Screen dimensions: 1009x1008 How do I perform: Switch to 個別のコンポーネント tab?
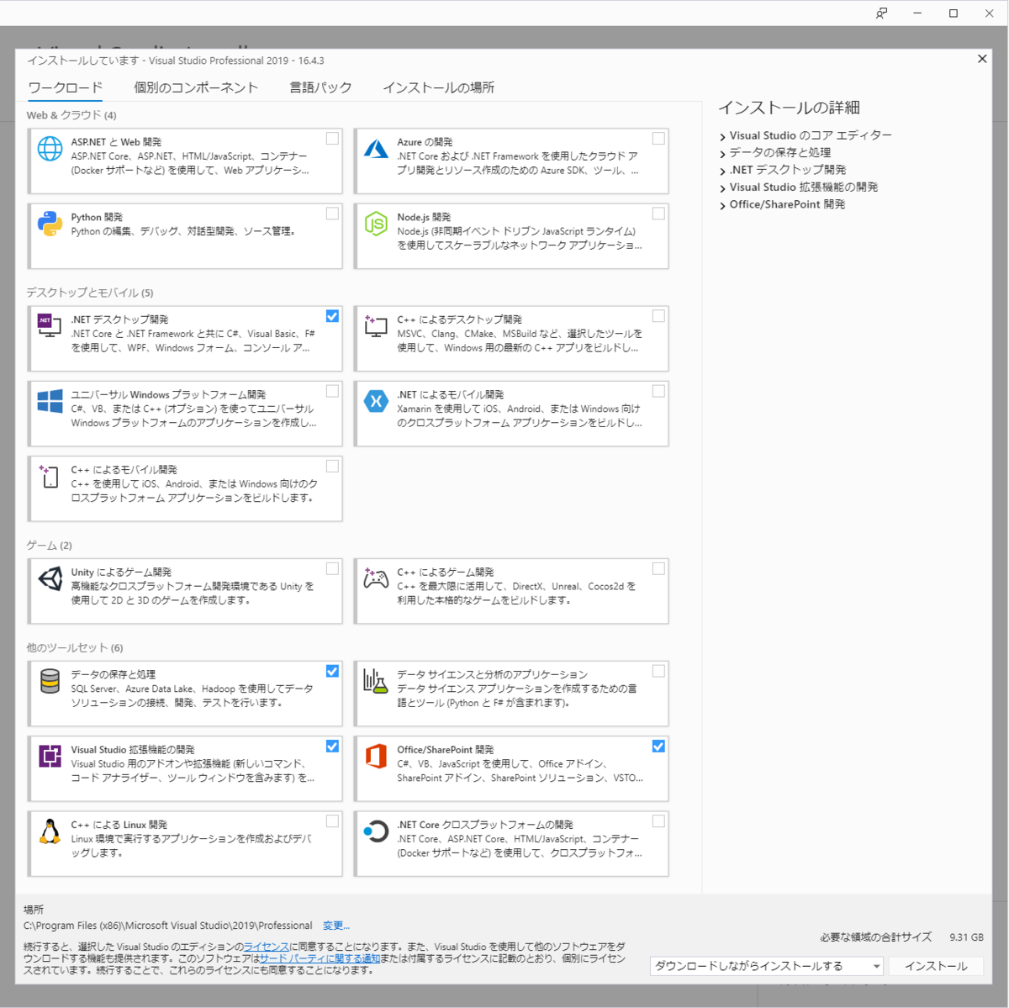click(x=196, y=87)
